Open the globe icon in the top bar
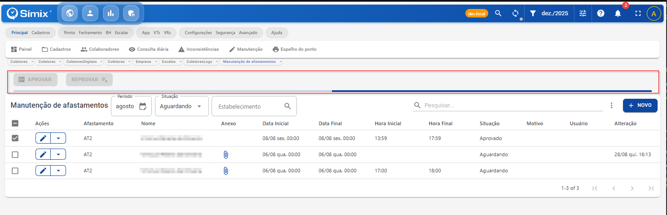The width and height of the screenshot is (667, 215). coord(70,13)
